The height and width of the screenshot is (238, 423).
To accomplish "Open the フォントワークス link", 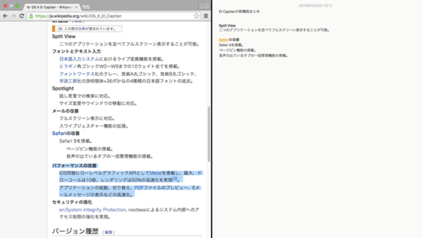I will tap(77, 74).
